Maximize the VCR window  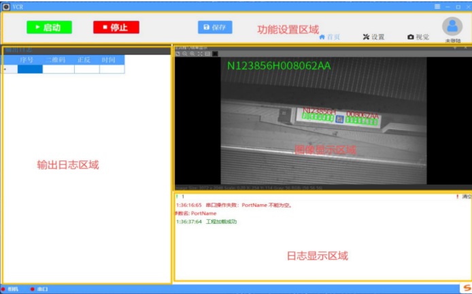pyautogui.click(x=458, y=7)
